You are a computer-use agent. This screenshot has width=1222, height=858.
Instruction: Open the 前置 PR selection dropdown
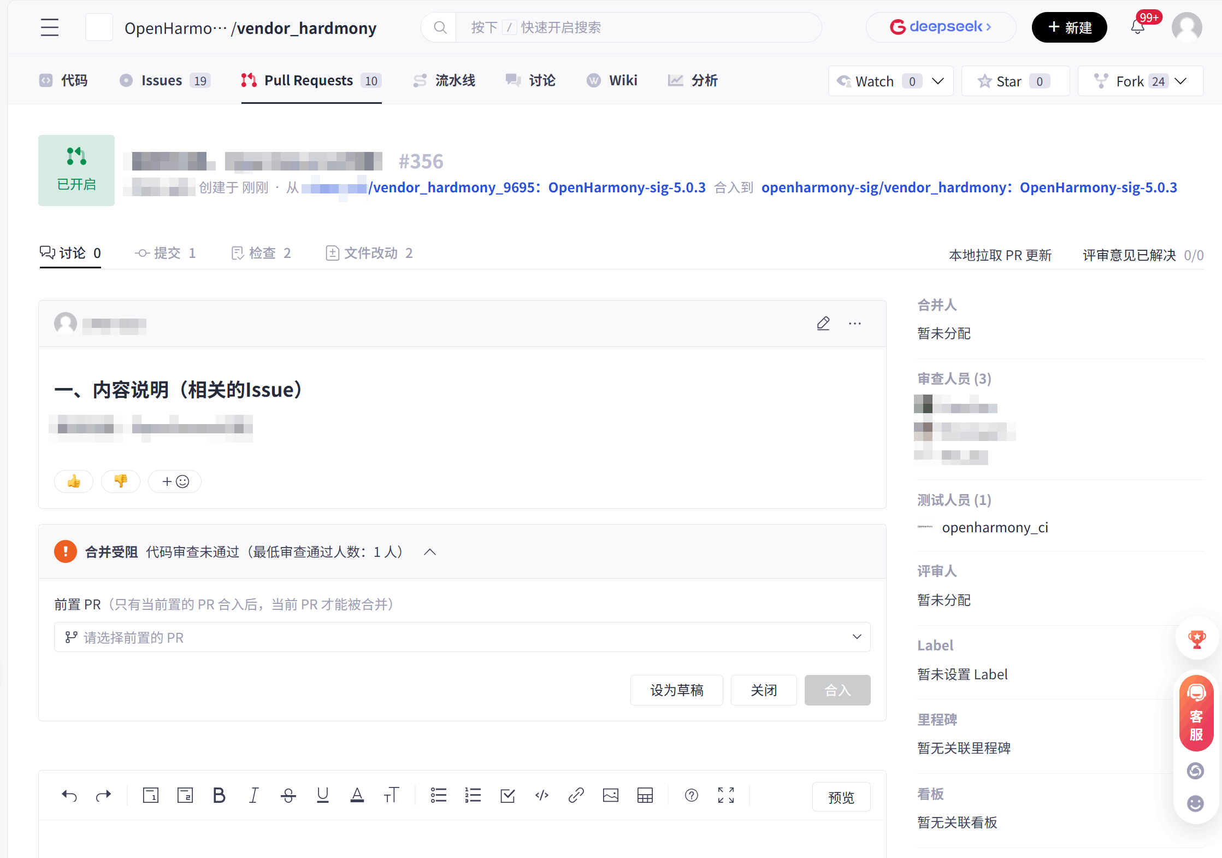(462, 637)
